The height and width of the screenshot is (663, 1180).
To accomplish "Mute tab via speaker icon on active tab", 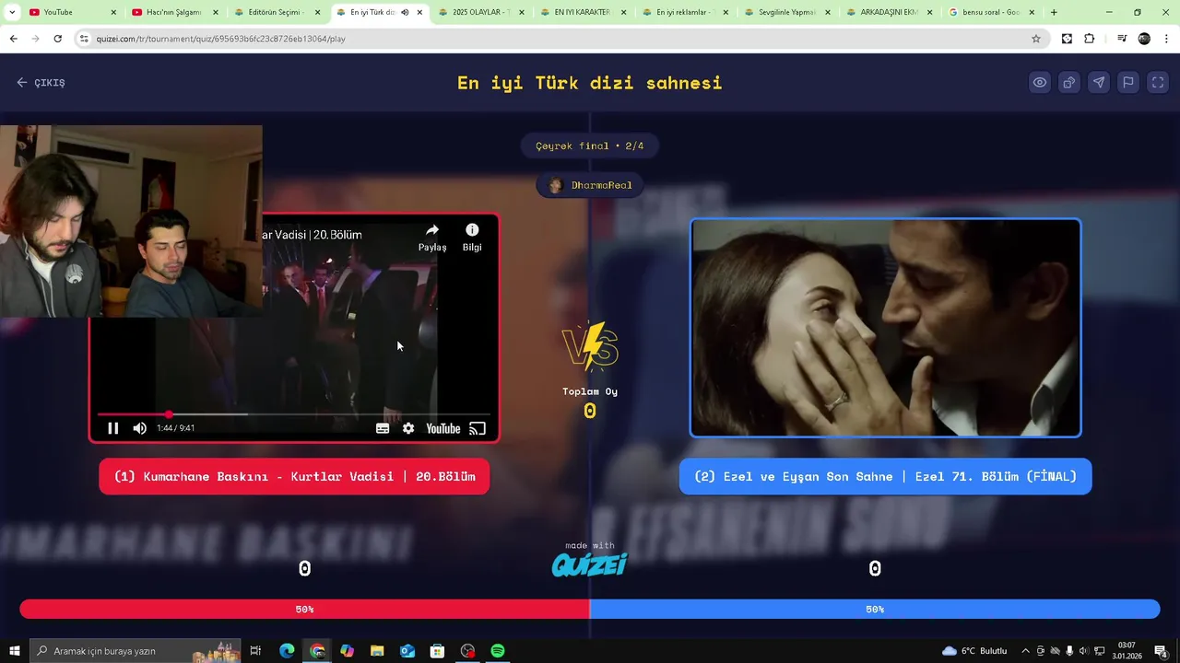I will tap(405, 12).
